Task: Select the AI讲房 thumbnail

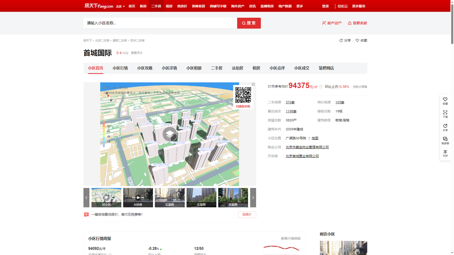Action: 138,198
